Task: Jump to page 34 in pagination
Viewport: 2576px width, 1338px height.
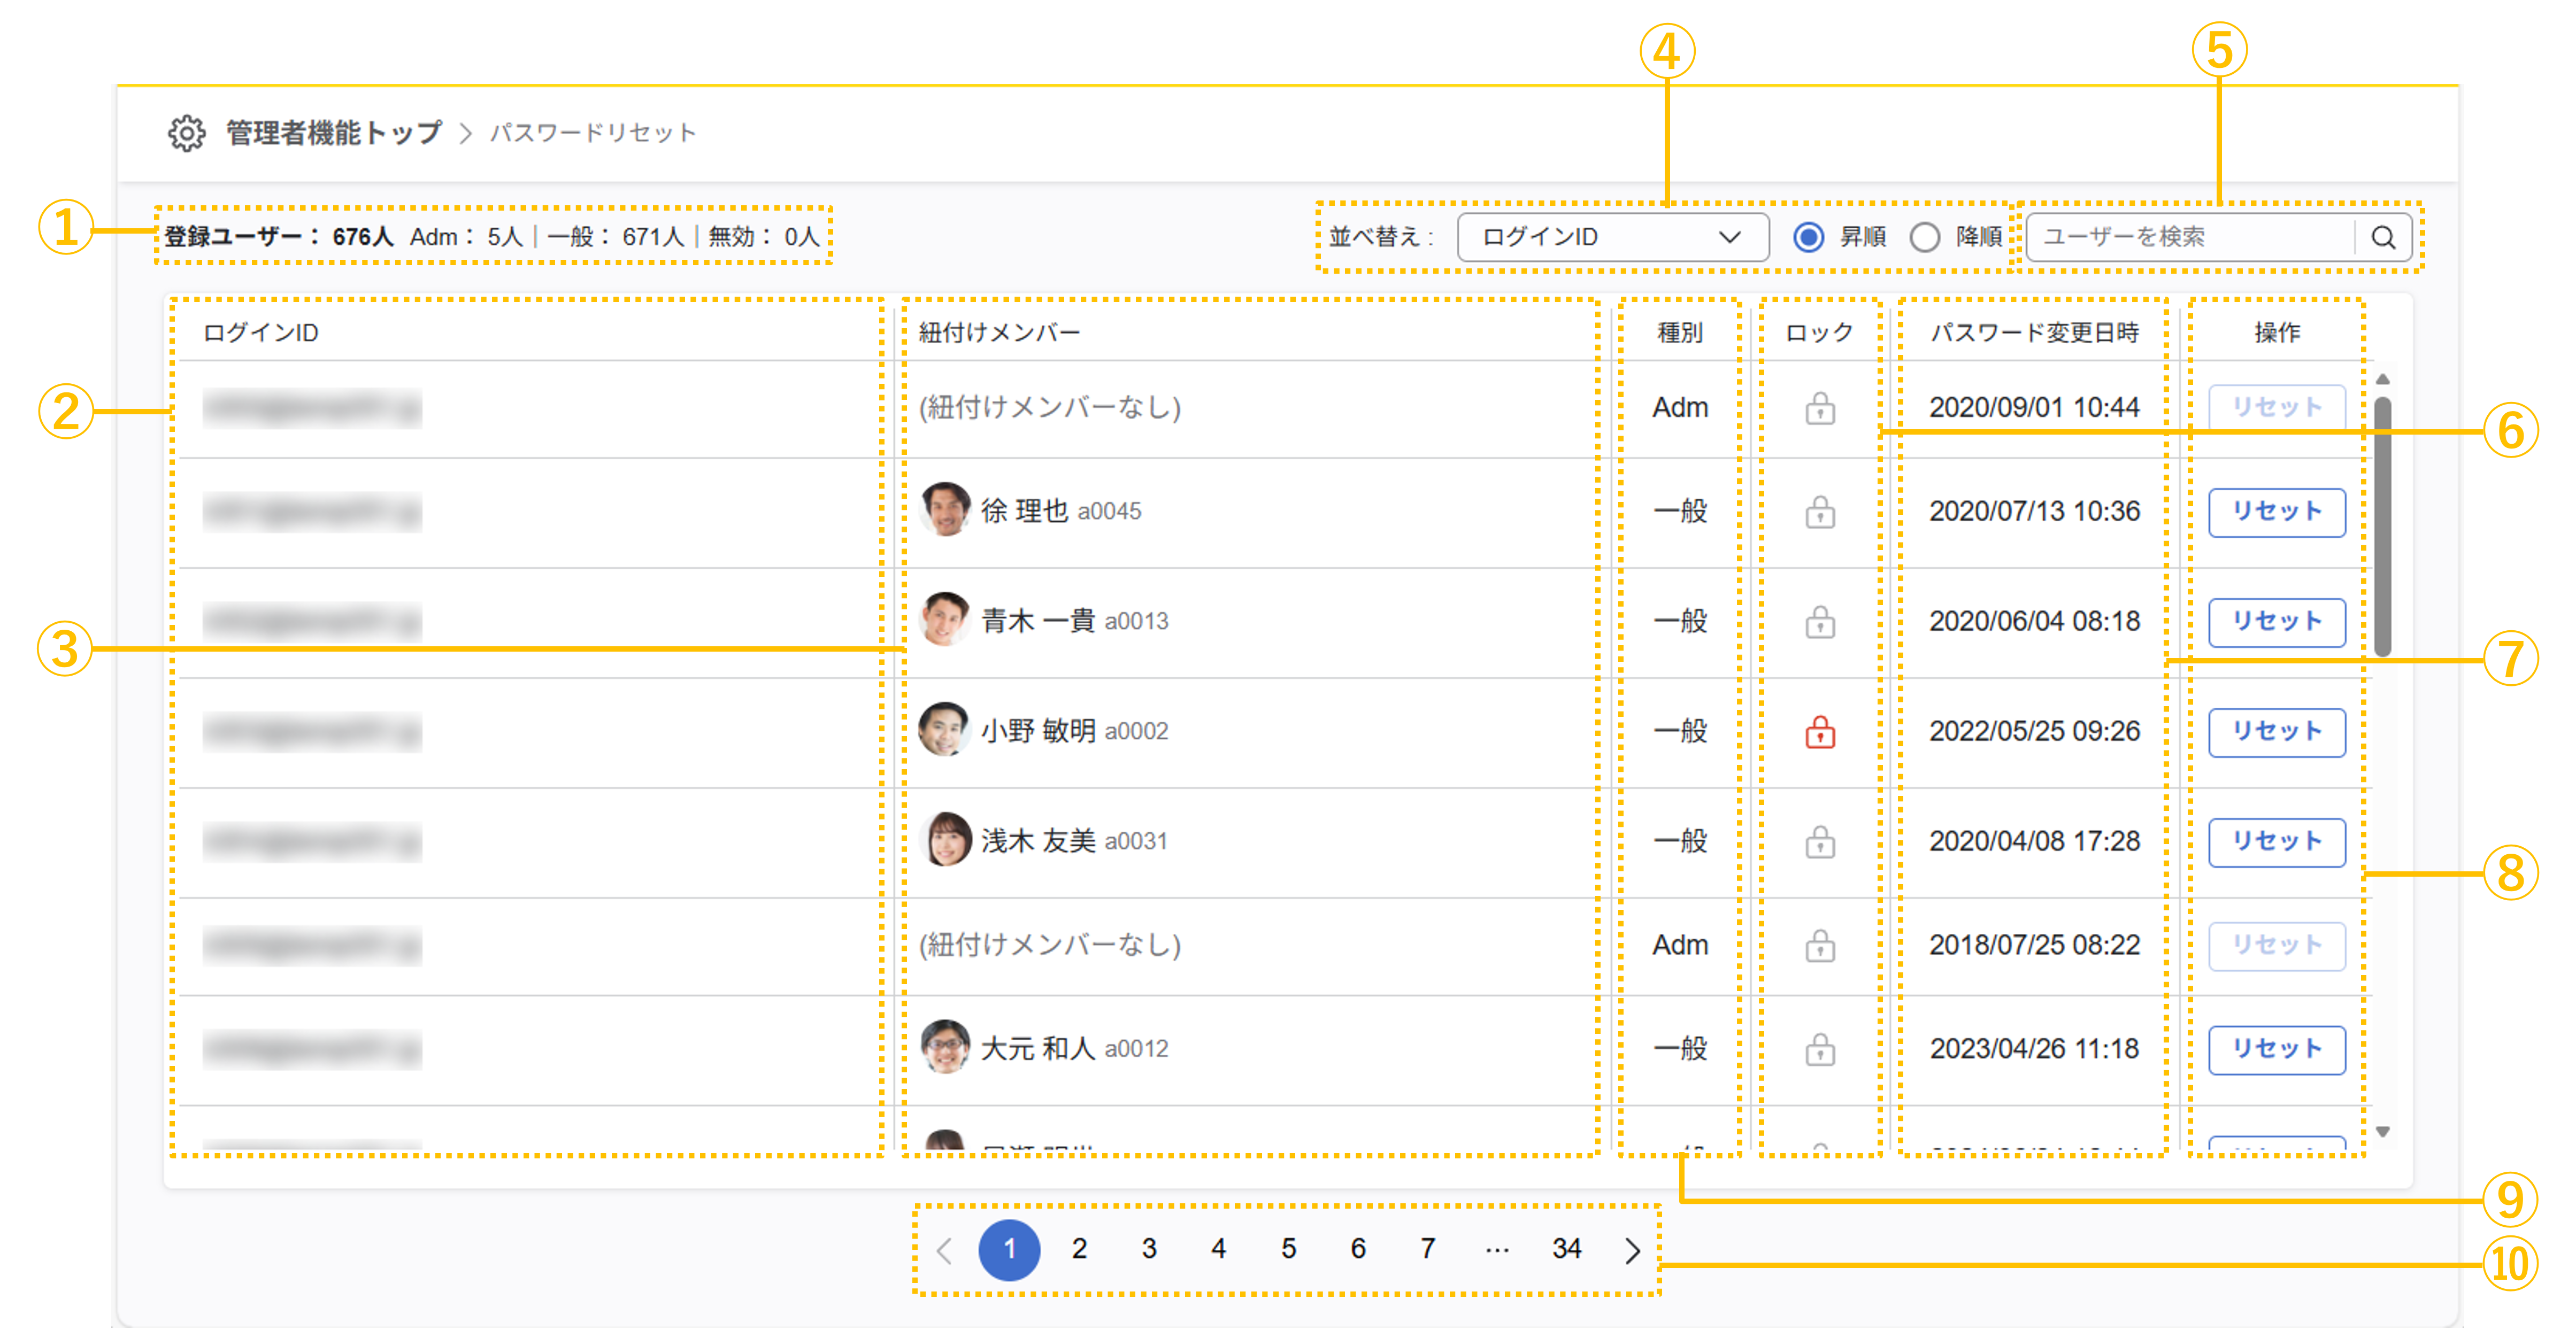Action: coord(1566,1249)
